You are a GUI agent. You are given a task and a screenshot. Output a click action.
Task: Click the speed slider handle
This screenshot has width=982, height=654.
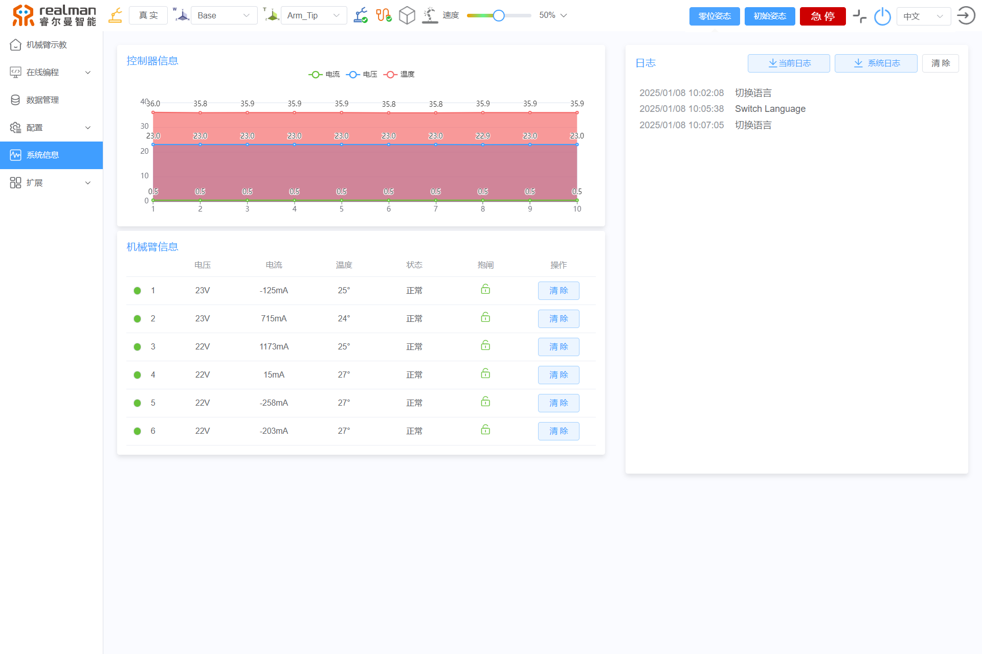pyautogui.click(x=499, y=15)
